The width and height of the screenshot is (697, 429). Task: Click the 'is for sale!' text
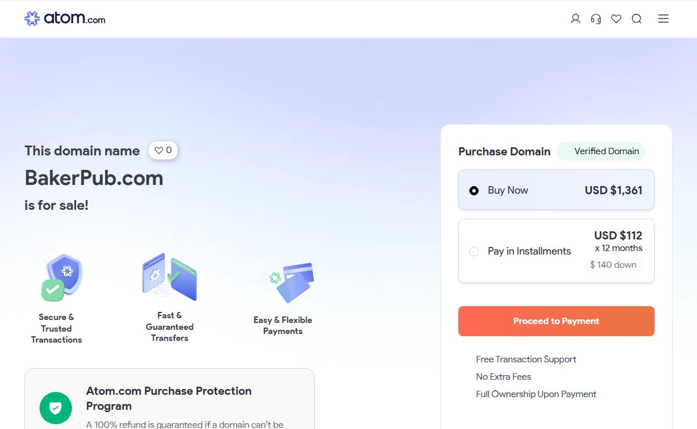[56, 205]
